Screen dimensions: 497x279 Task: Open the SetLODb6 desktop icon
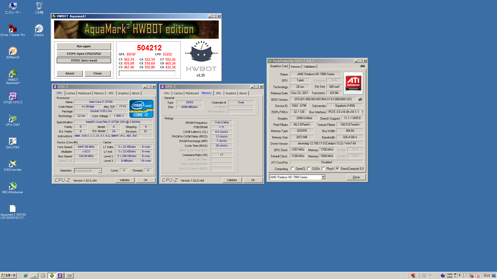13,143
